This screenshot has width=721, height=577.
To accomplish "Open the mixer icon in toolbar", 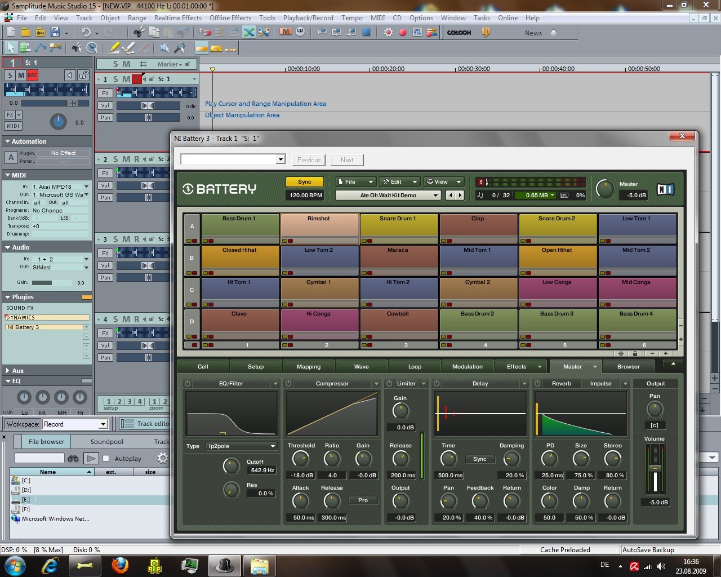I will coord(417,32).
